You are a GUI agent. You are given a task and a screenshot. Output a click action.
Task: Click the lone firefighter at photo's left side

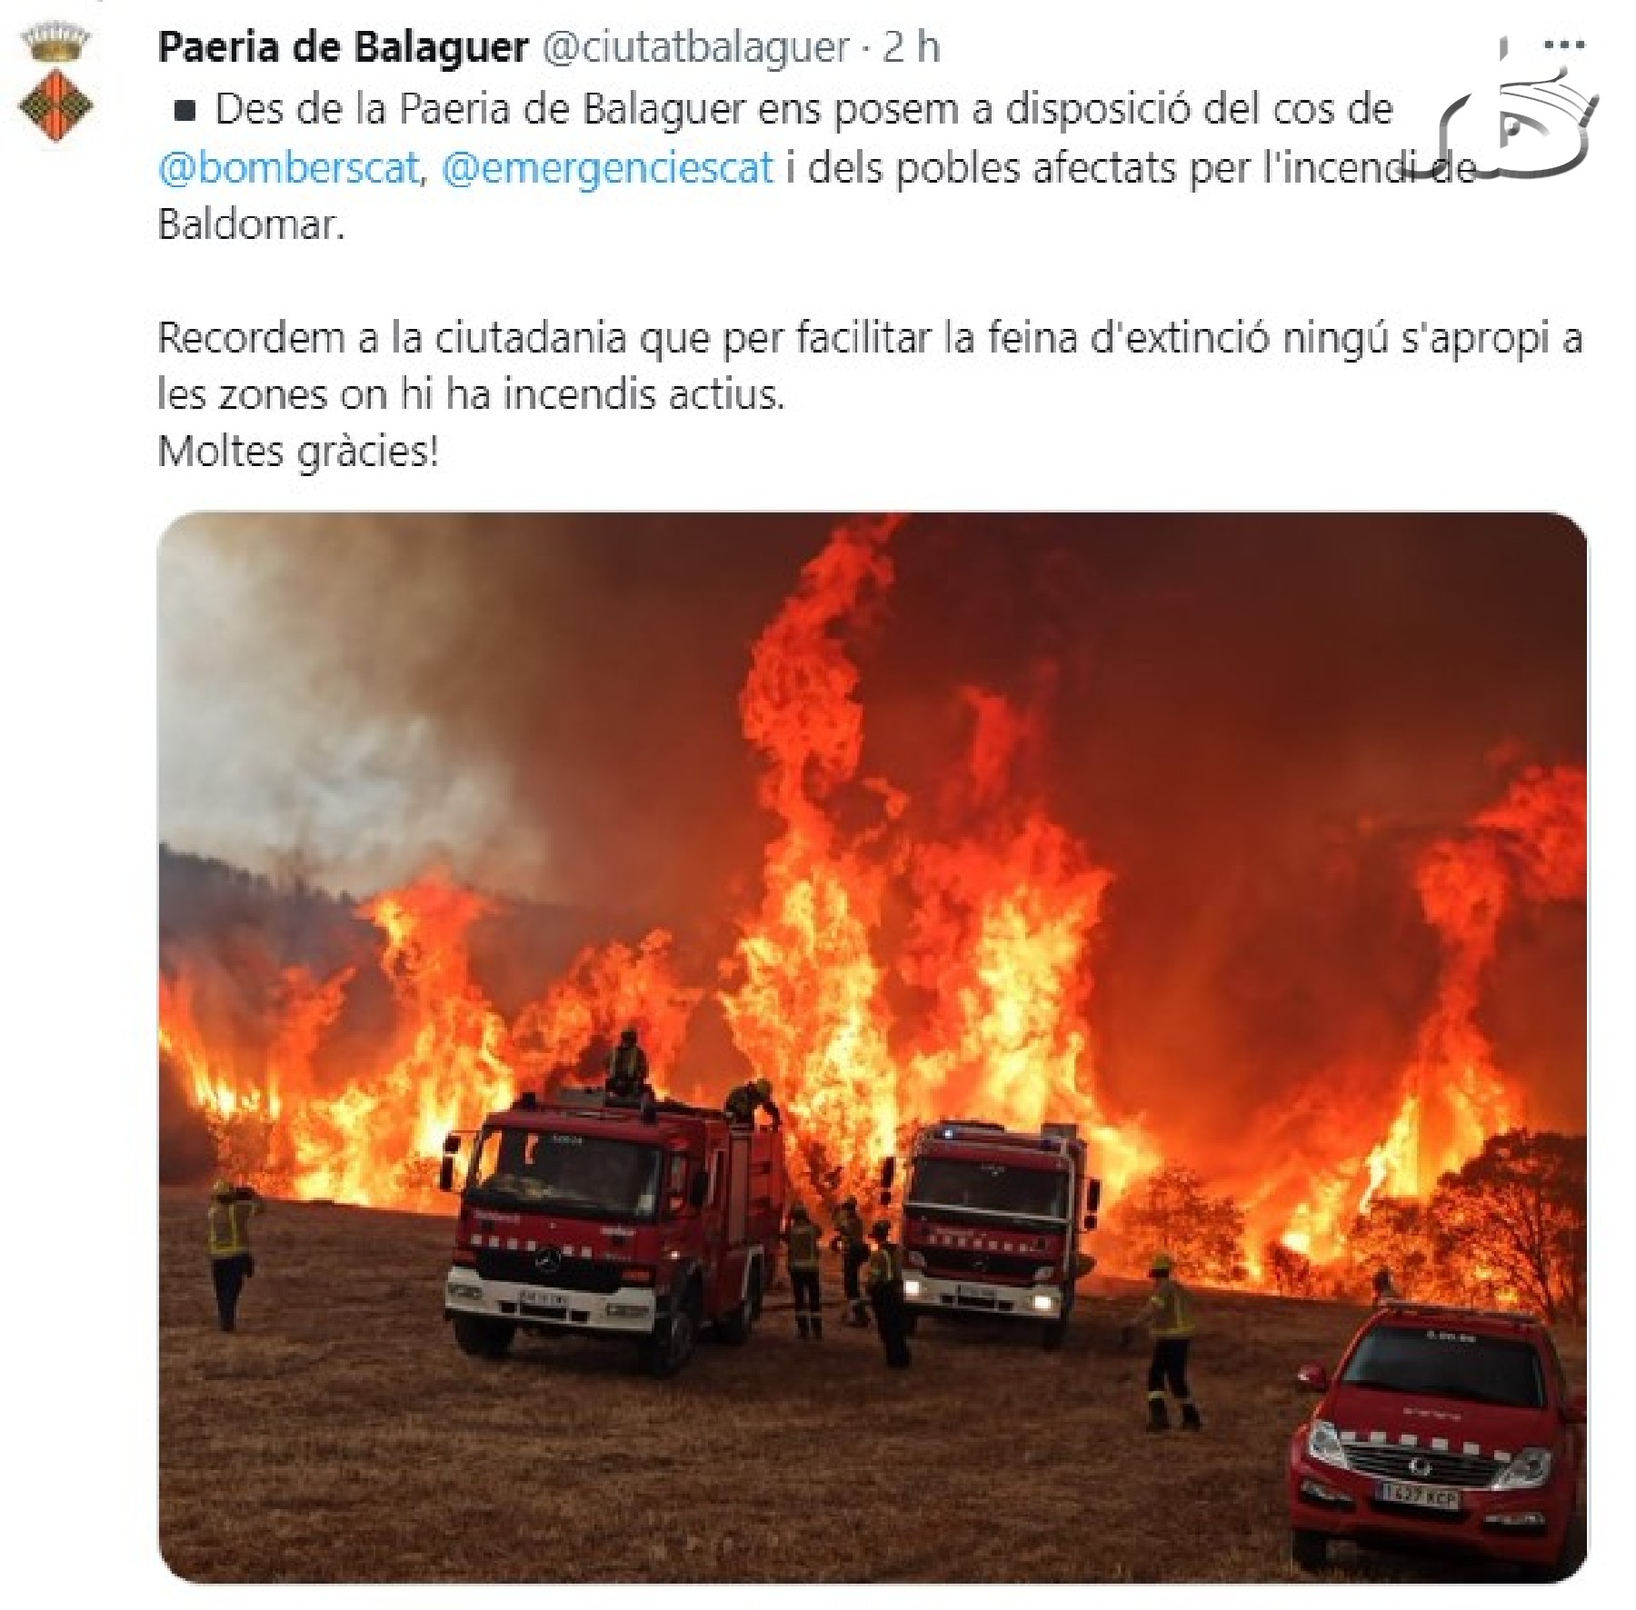(x=231, y=1254)
